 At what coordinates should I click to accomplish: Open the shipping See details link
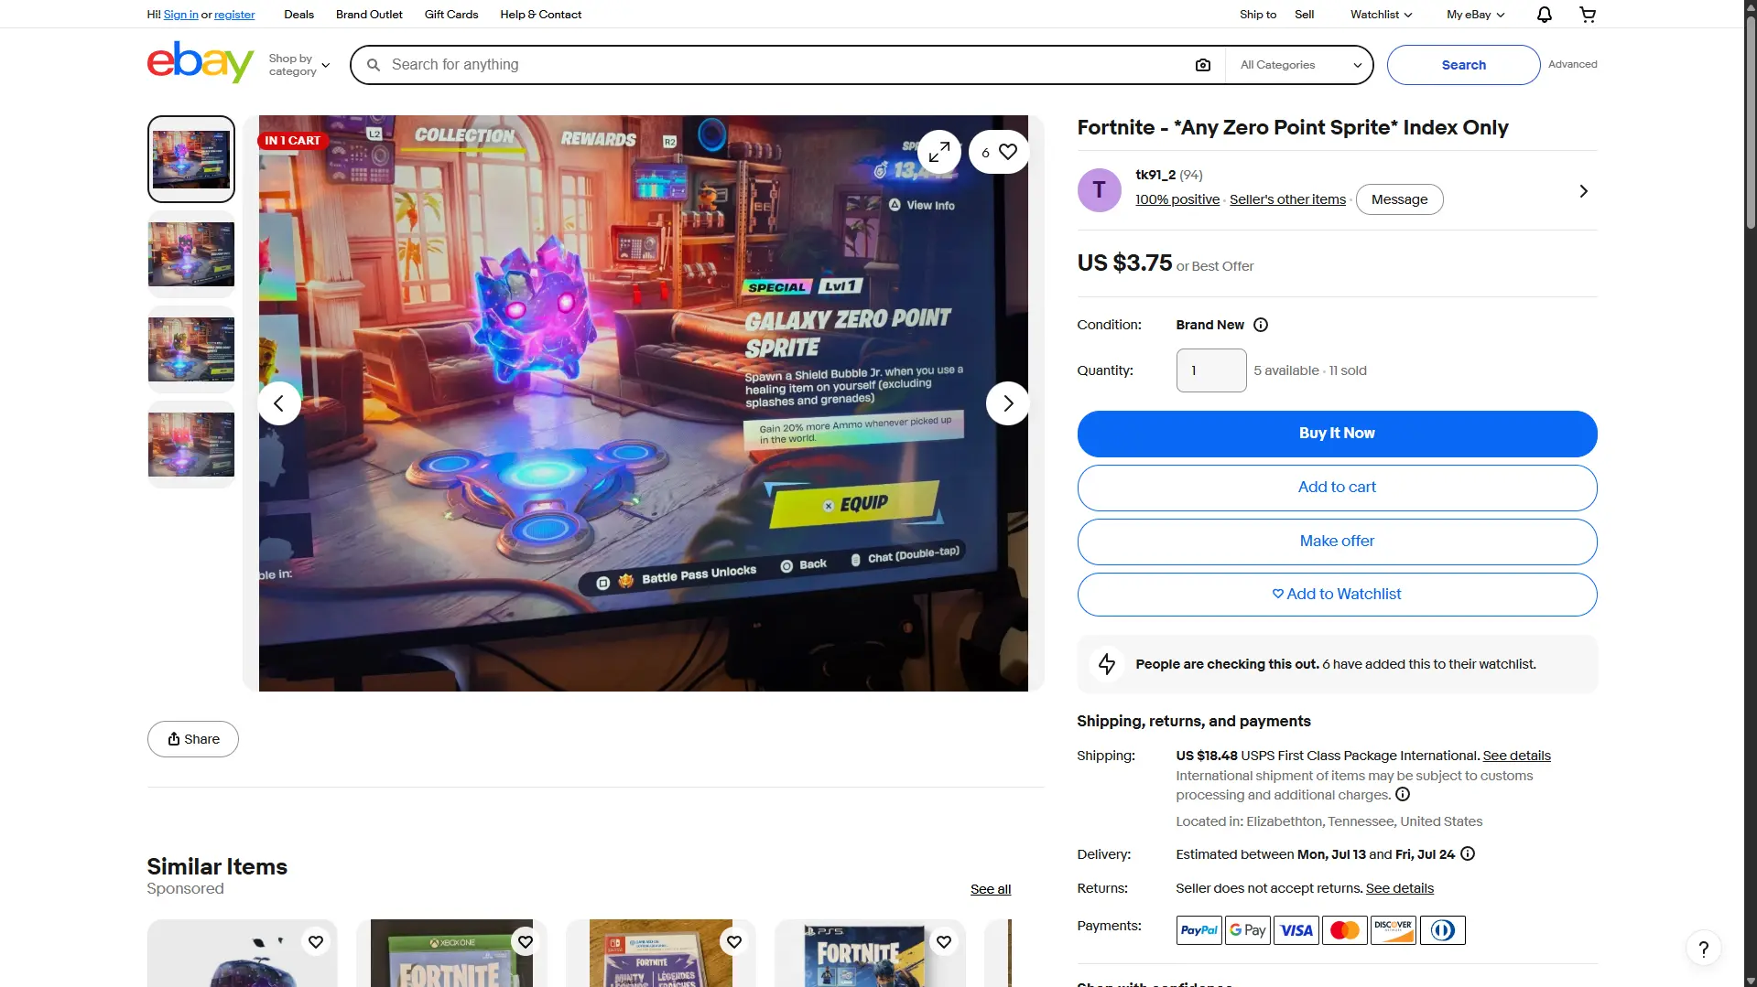point(1516,756)
